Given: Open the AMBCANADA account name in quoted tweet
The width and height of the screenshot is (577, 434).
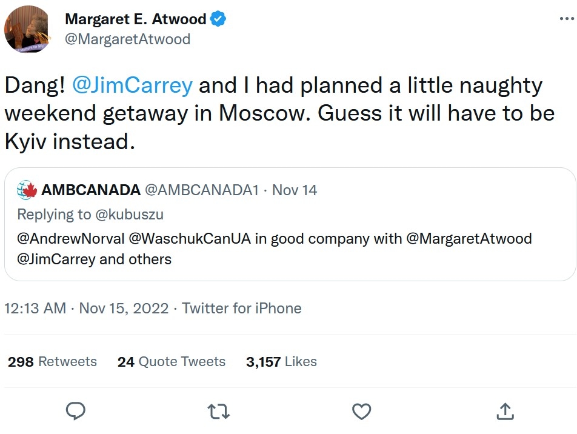Looking at the screenshot, I should [x=91, y=190].
